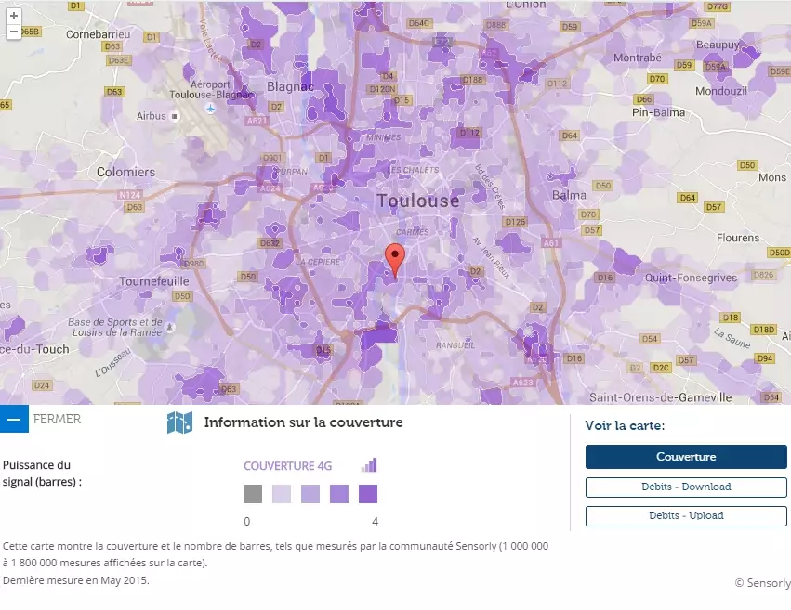Click the darkest purple four-bars swatch
791x610 pixels.
tap(368, 494)
